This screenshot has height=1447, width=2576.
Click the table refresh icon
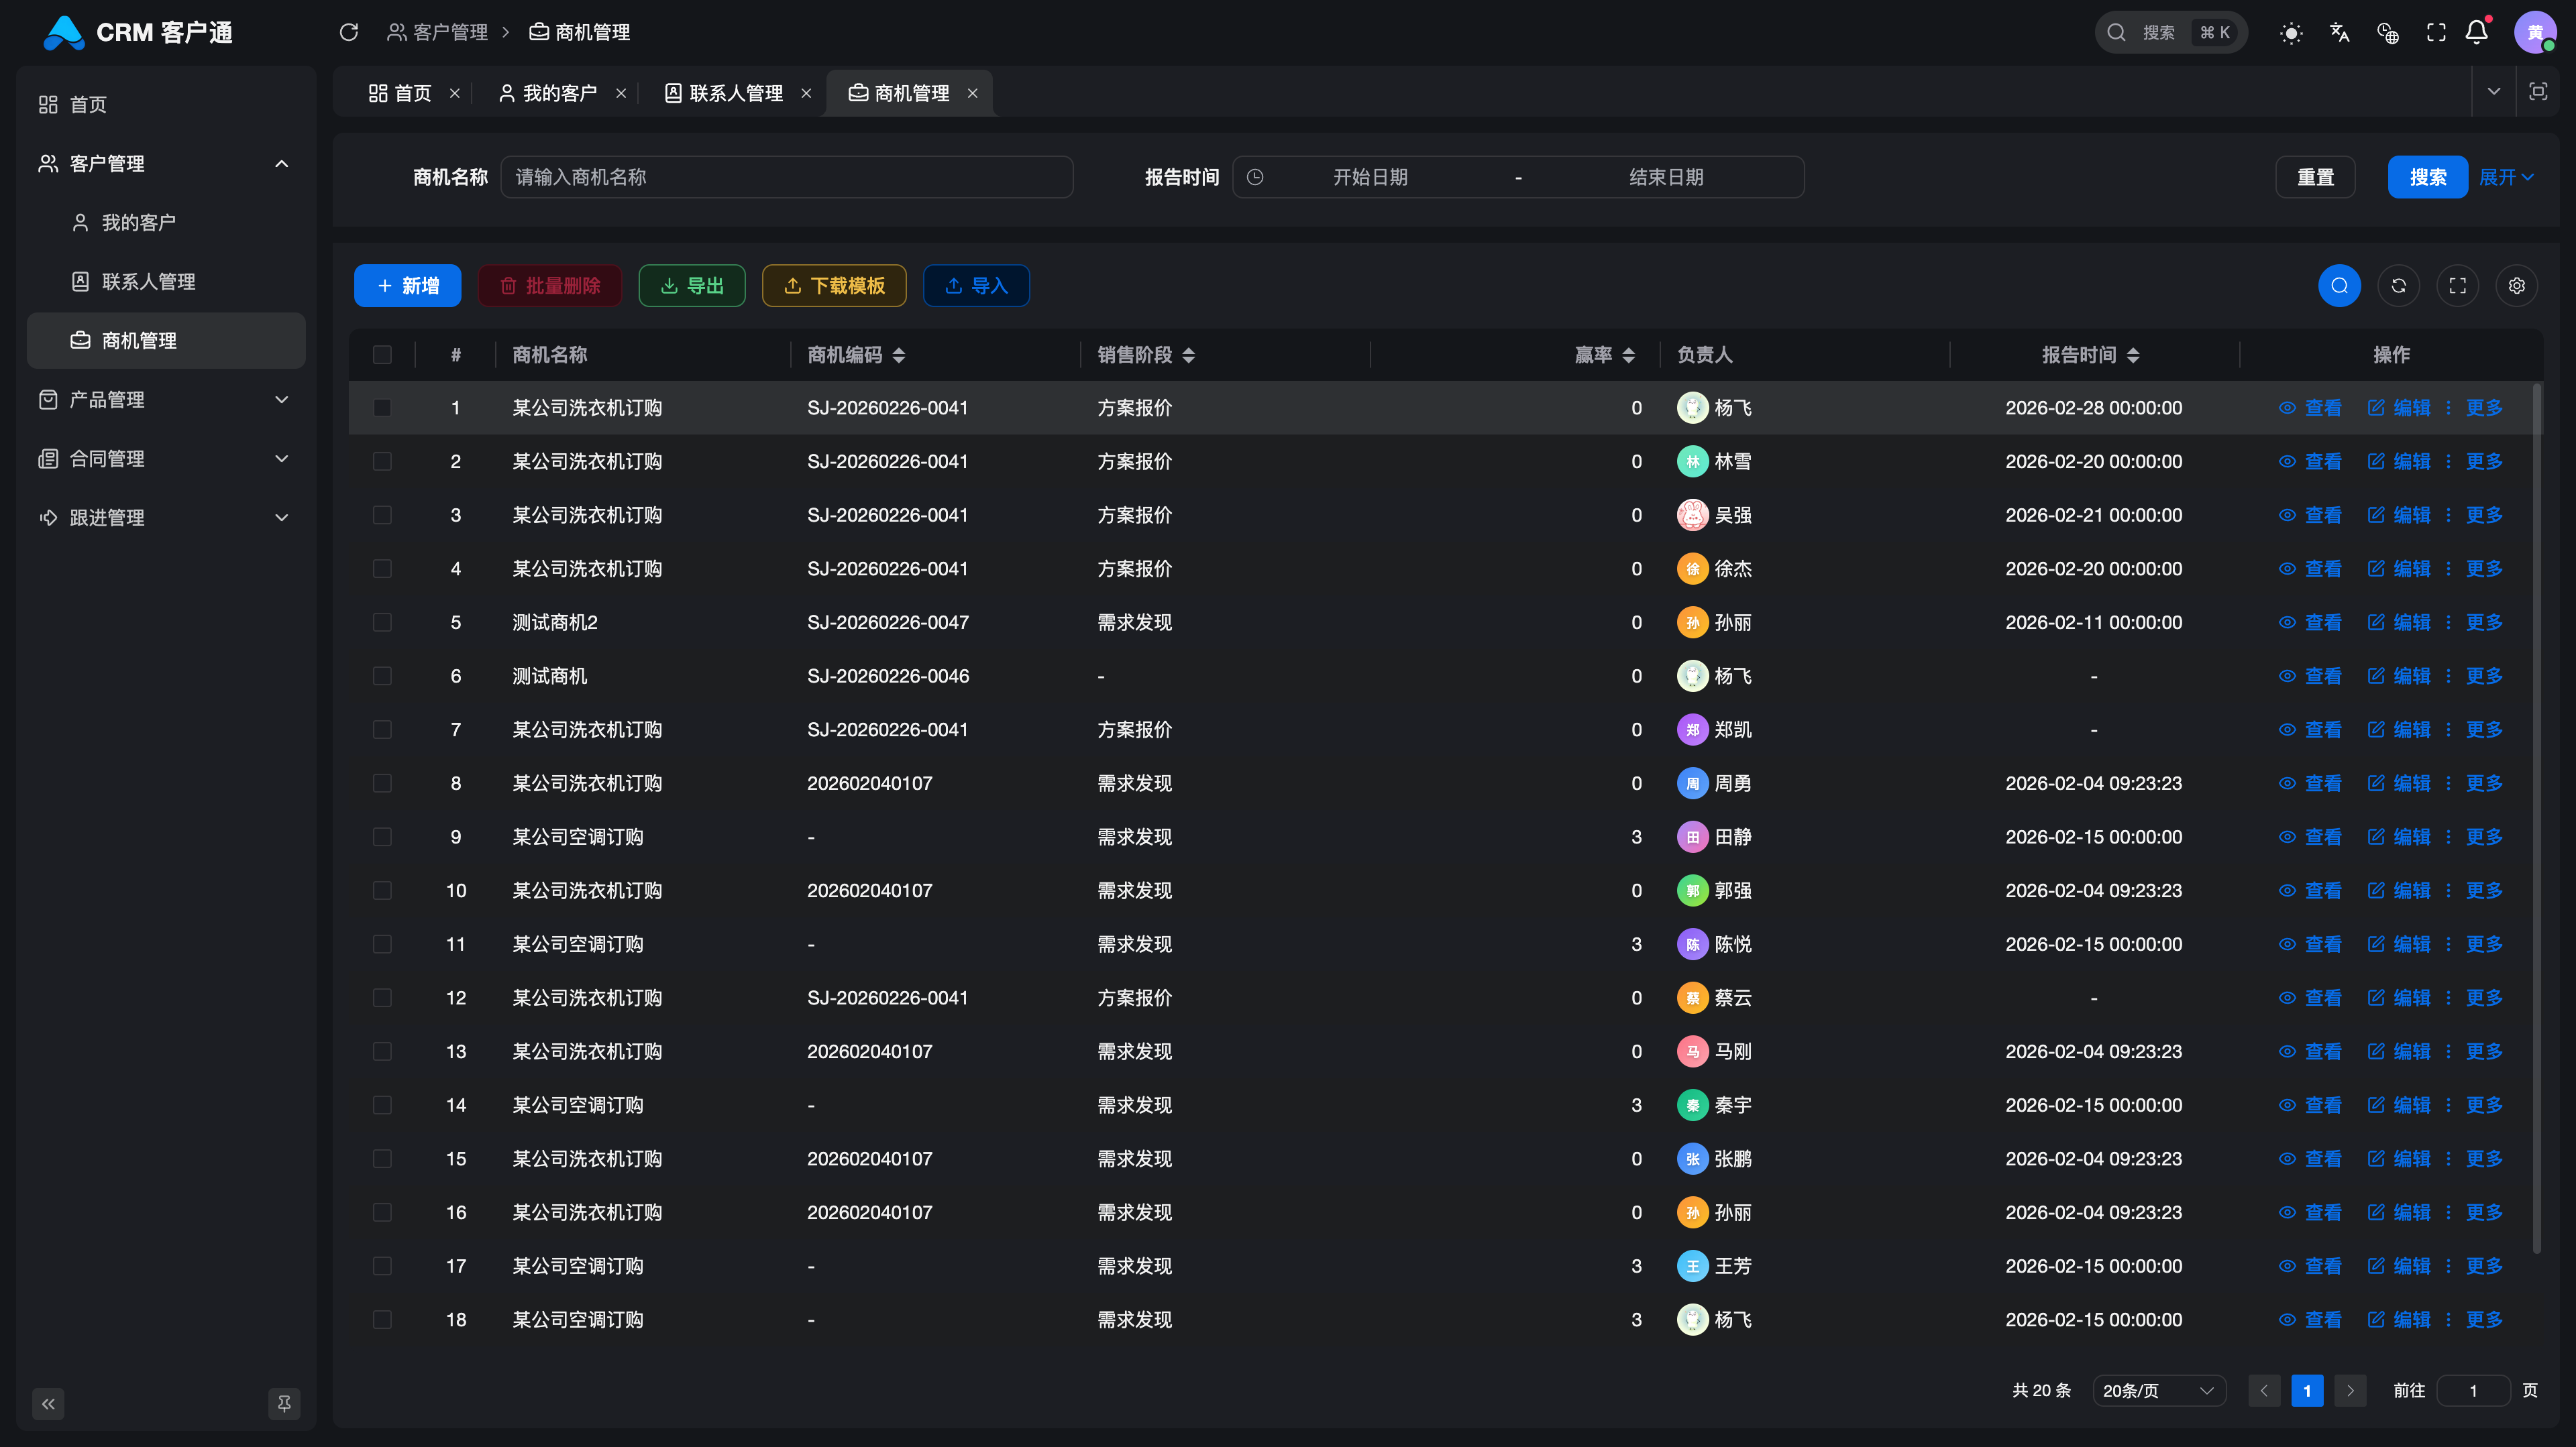(x=2399, y=286)
